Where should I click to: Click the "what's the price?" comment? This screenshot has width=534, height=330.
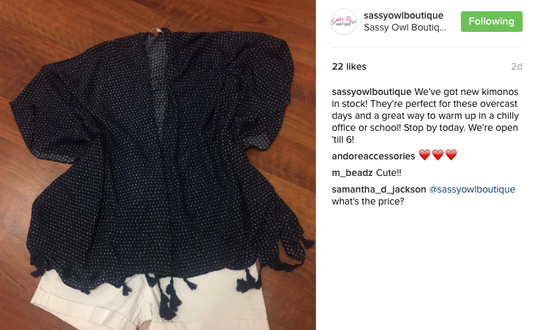pos(368,201)
